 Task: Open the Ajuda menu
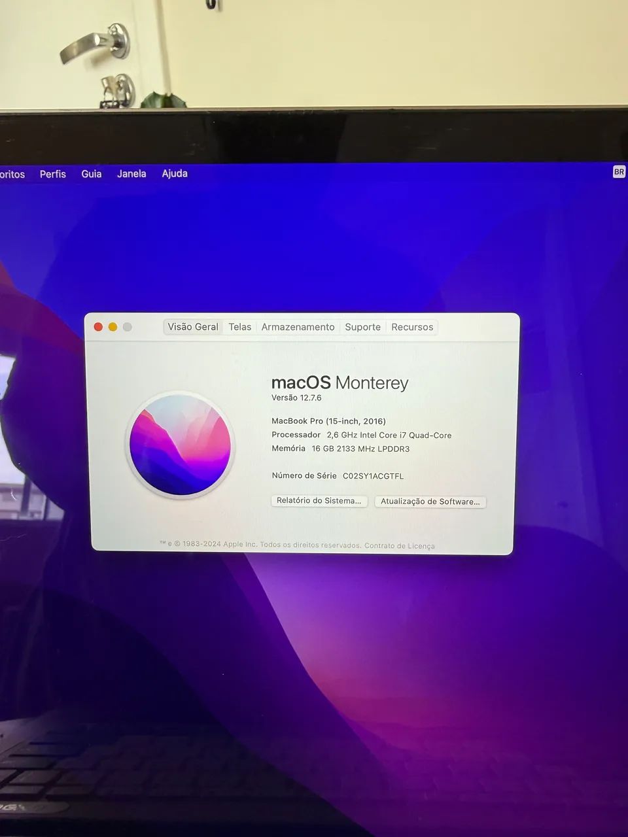click(x=175, y=173)
